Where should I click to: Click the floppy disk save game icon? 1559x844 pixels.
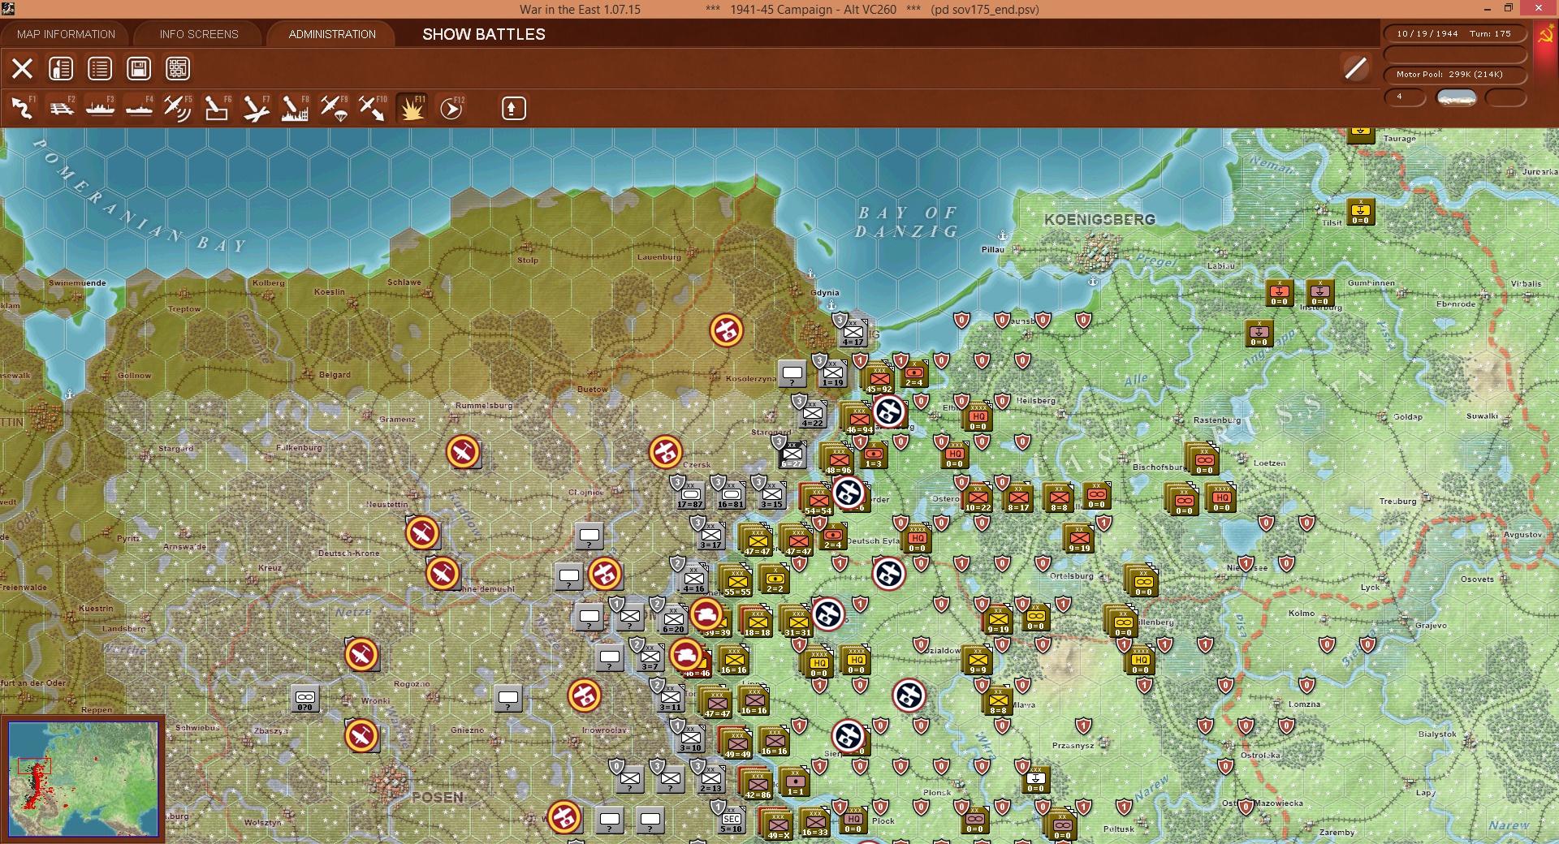[x=139, y=69]
